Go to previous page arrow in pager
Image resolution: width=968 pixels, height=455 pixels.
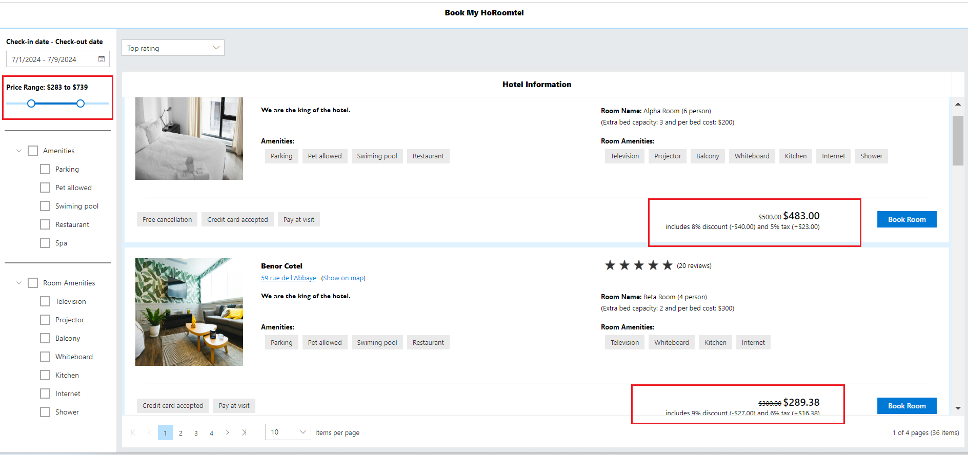click(x=149, y=432)
